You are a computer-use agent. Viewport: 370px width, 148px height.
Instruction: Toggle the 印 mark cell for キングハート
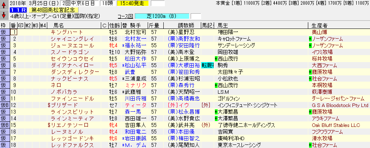(x=21, y=32)
